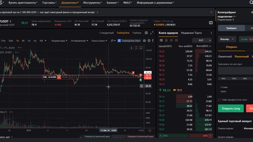Select the Открыть tab
The image size is (253, 142).
tap(231, 47)
